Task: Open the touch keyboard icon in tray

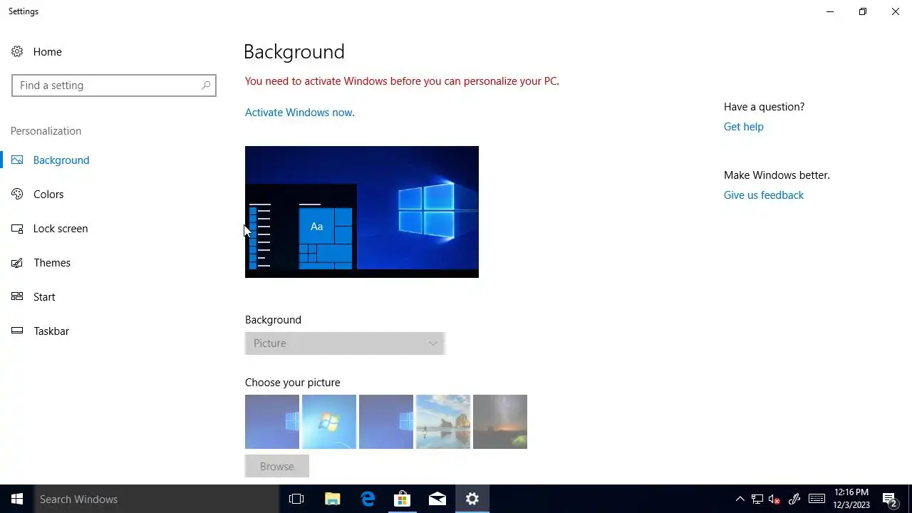Action: tap(817, 499)
